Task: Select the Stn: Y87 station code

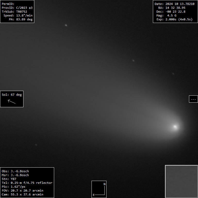Action: (x=9, y=179)
